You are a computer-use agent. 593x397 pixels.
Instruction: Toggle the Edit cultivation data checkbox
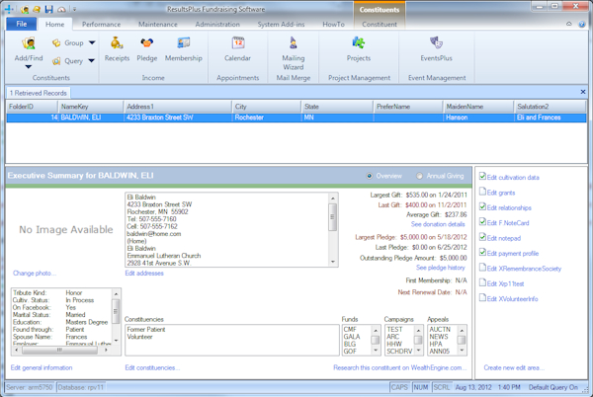coord(482,177)
